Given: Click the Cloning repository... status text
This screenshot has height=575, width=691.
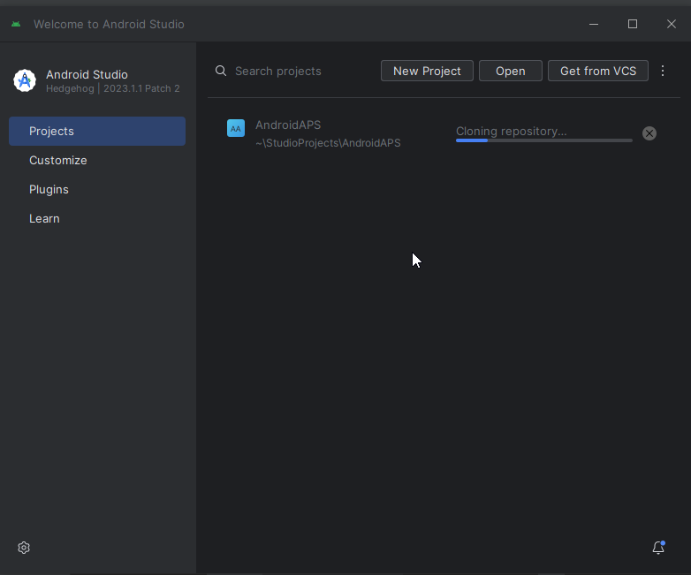Looking at the screenshot, I should tap(512, 132).
